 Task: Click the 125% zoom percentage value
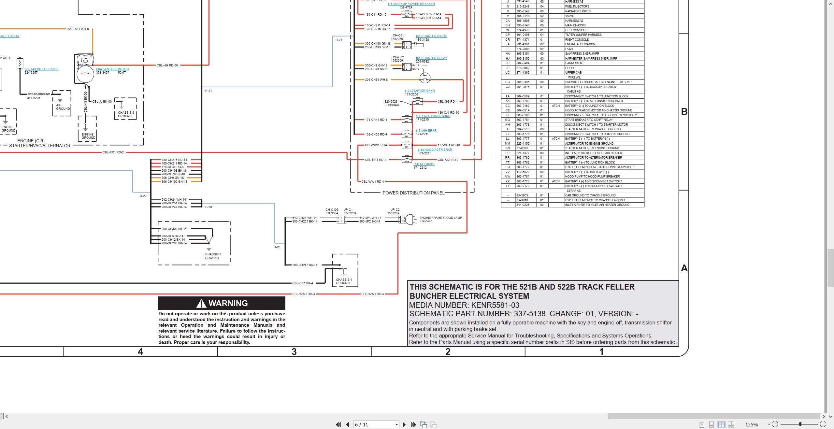tap(752, 425)
